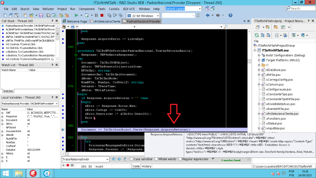Switch to the Code tab
Viewport: 316px width, 178px height.
point(136,166)
